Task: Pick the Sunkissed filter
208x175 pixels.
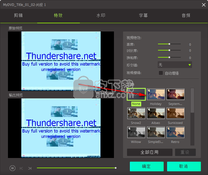Action: (x=175, y=113)
